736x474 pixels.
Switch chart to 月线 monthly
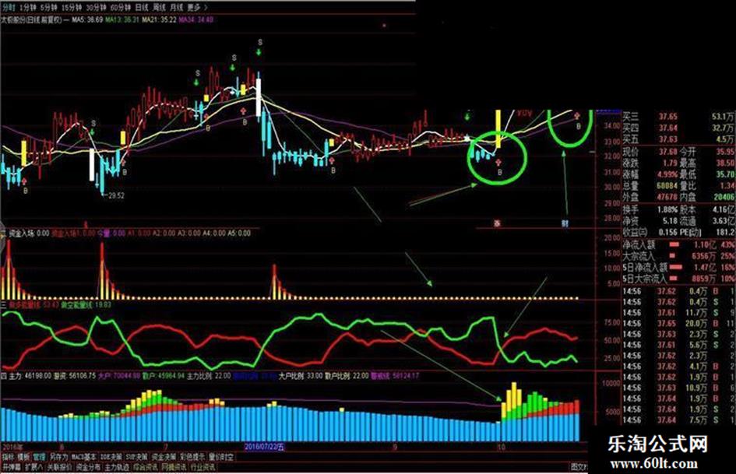[177, 8]
